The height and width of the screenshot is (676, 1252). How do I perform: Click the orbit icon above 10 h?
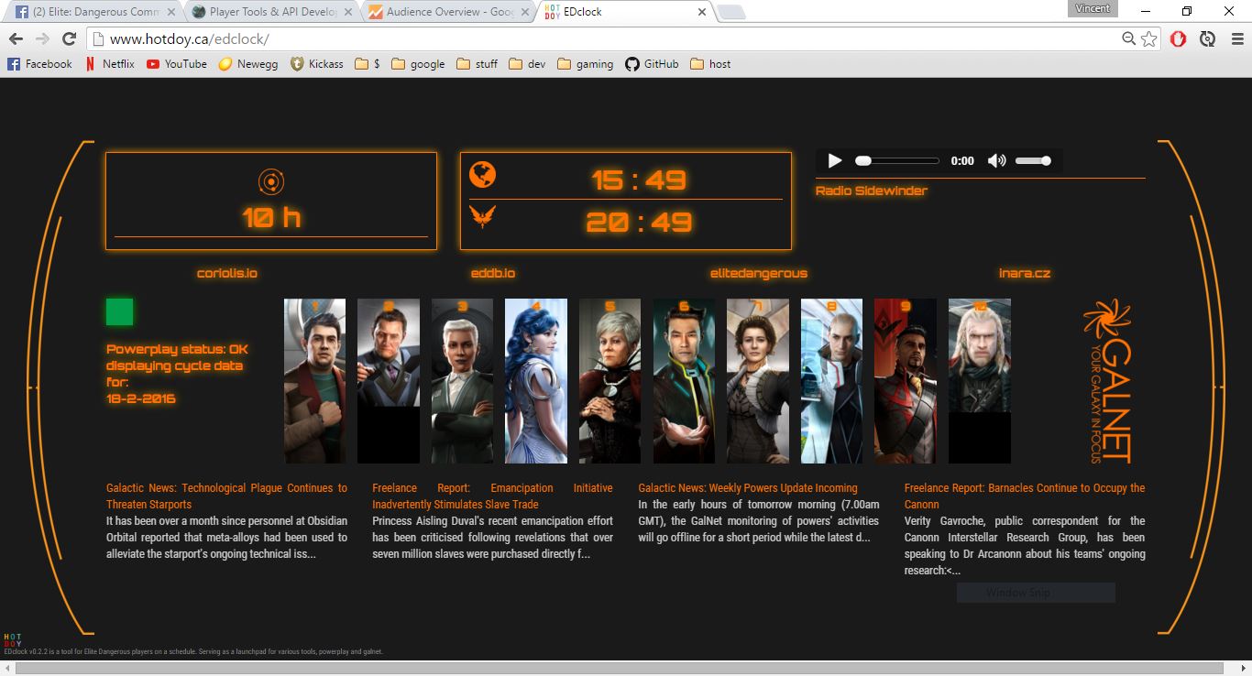(x=271, y=182)
